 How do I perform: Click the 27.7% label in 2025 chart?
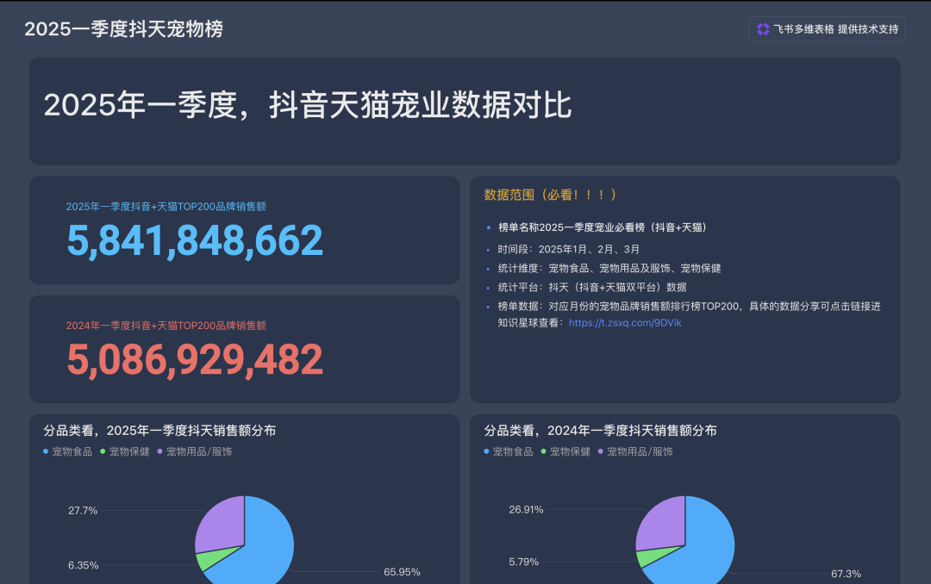(83, 511)
